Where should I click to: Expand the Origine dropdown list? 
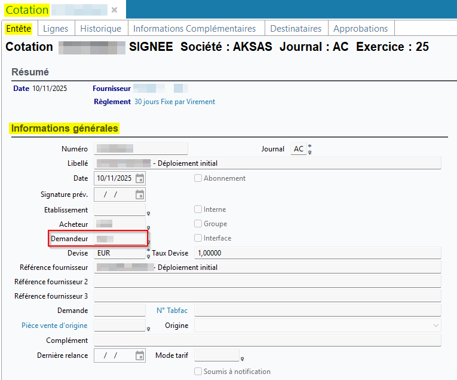[435, 326]
